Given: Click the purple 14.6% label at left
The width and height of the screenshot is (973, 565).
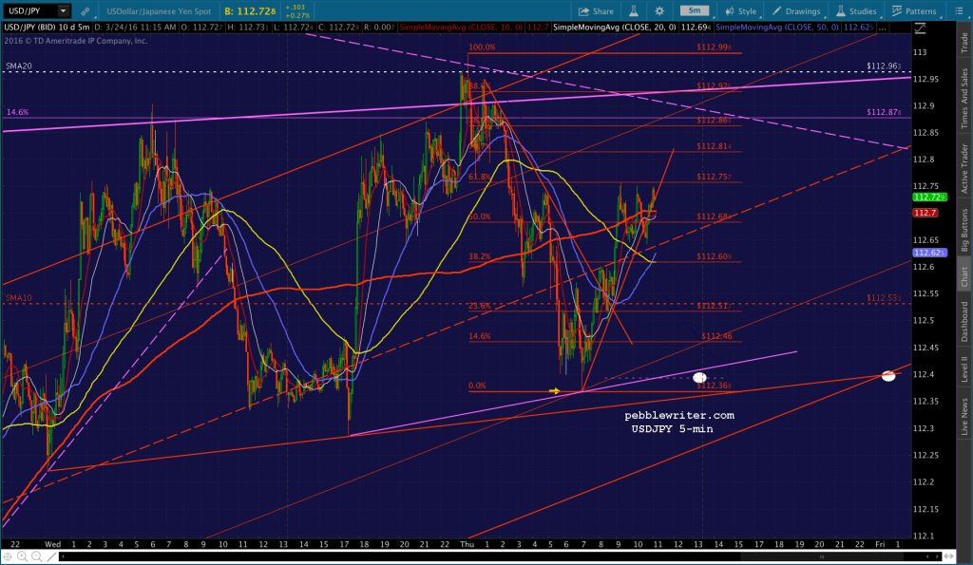Looking at the screenshot, I should coord(17,112).
